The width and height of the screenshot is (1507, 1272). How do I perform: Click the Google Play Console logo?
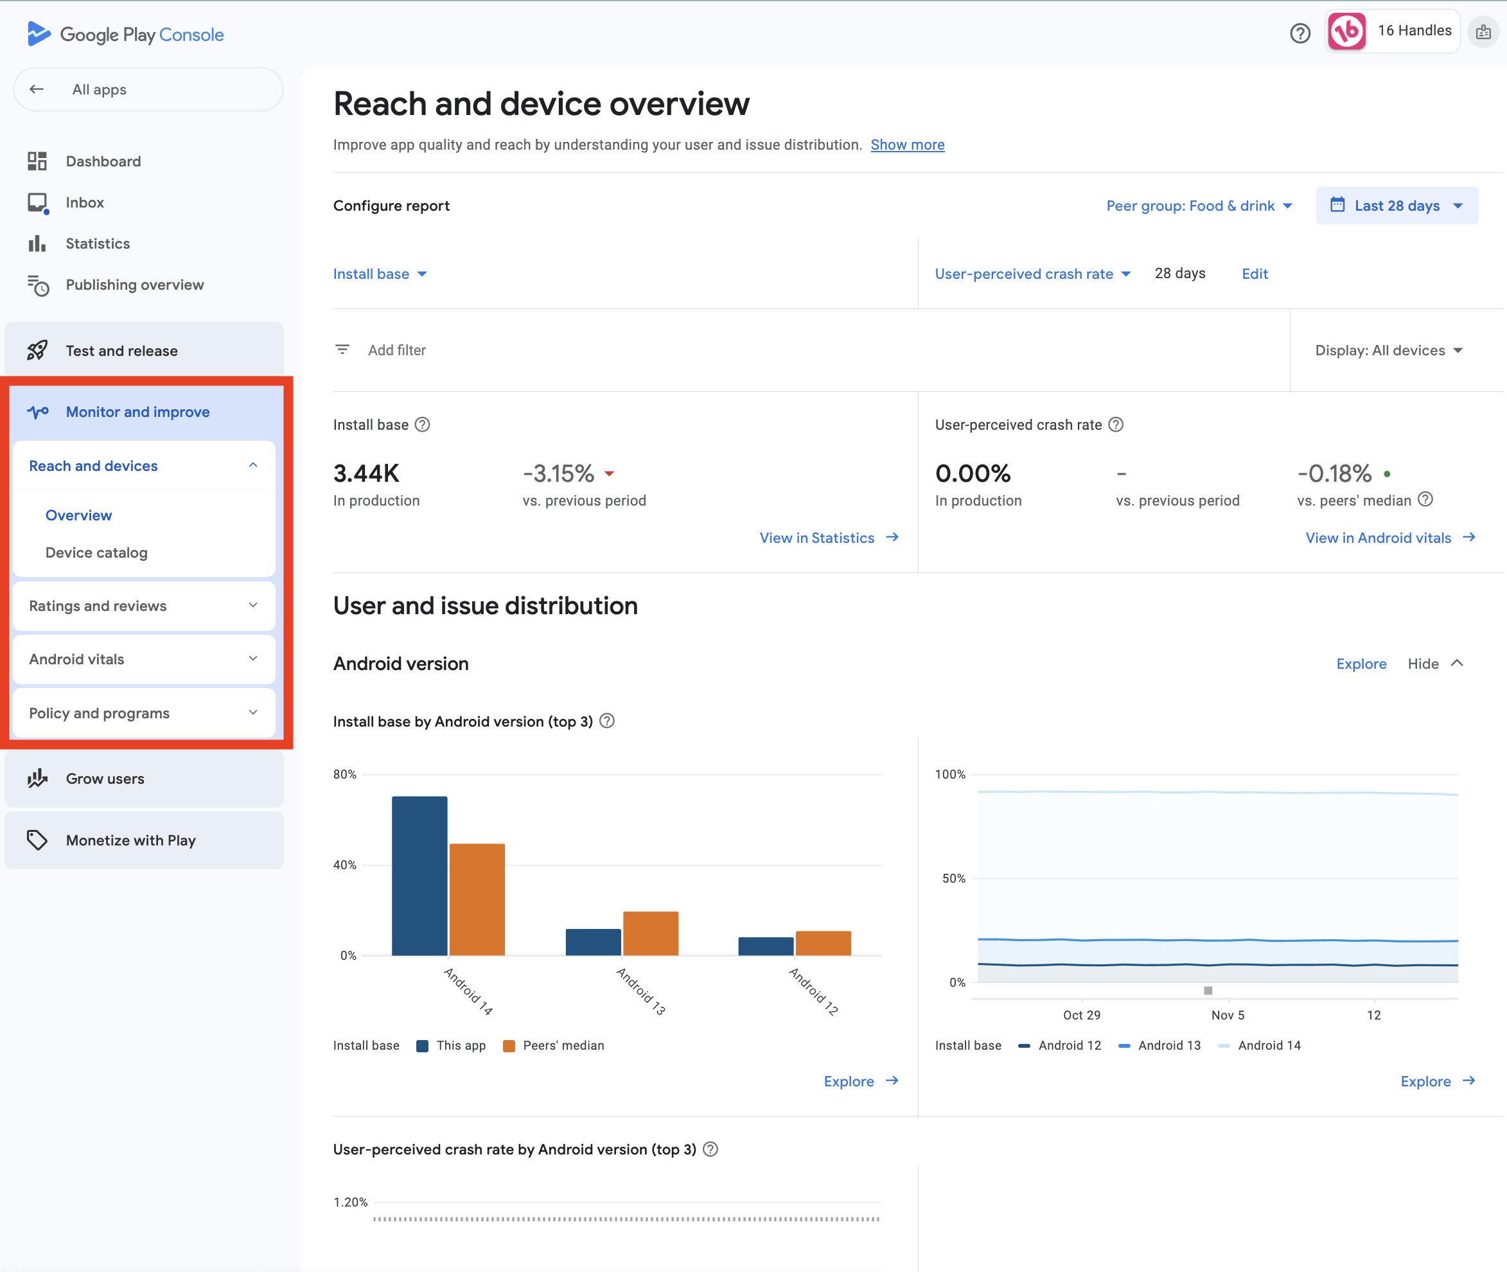pyautogui.click(x=125, y=34)
